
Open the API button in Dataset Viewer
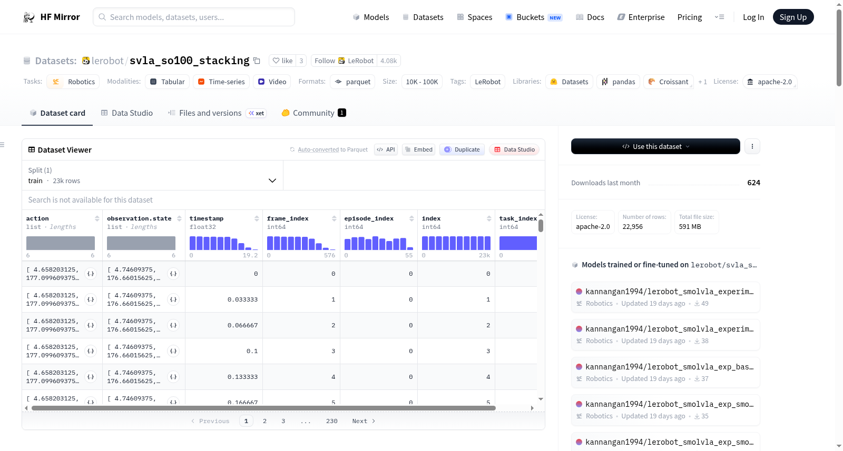click(386, 149)
